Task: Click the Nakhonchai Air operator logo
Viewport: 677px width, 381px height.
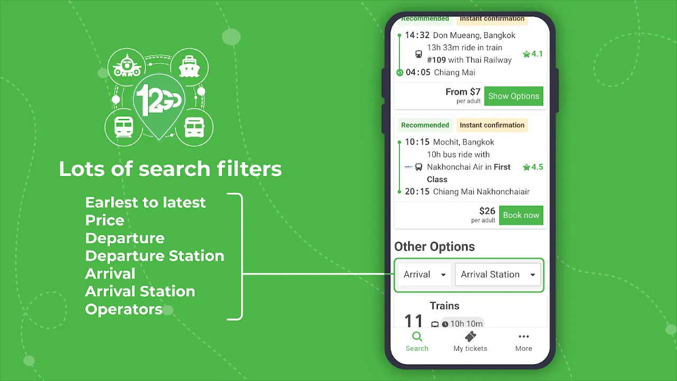Action: (x=408, y=167)
